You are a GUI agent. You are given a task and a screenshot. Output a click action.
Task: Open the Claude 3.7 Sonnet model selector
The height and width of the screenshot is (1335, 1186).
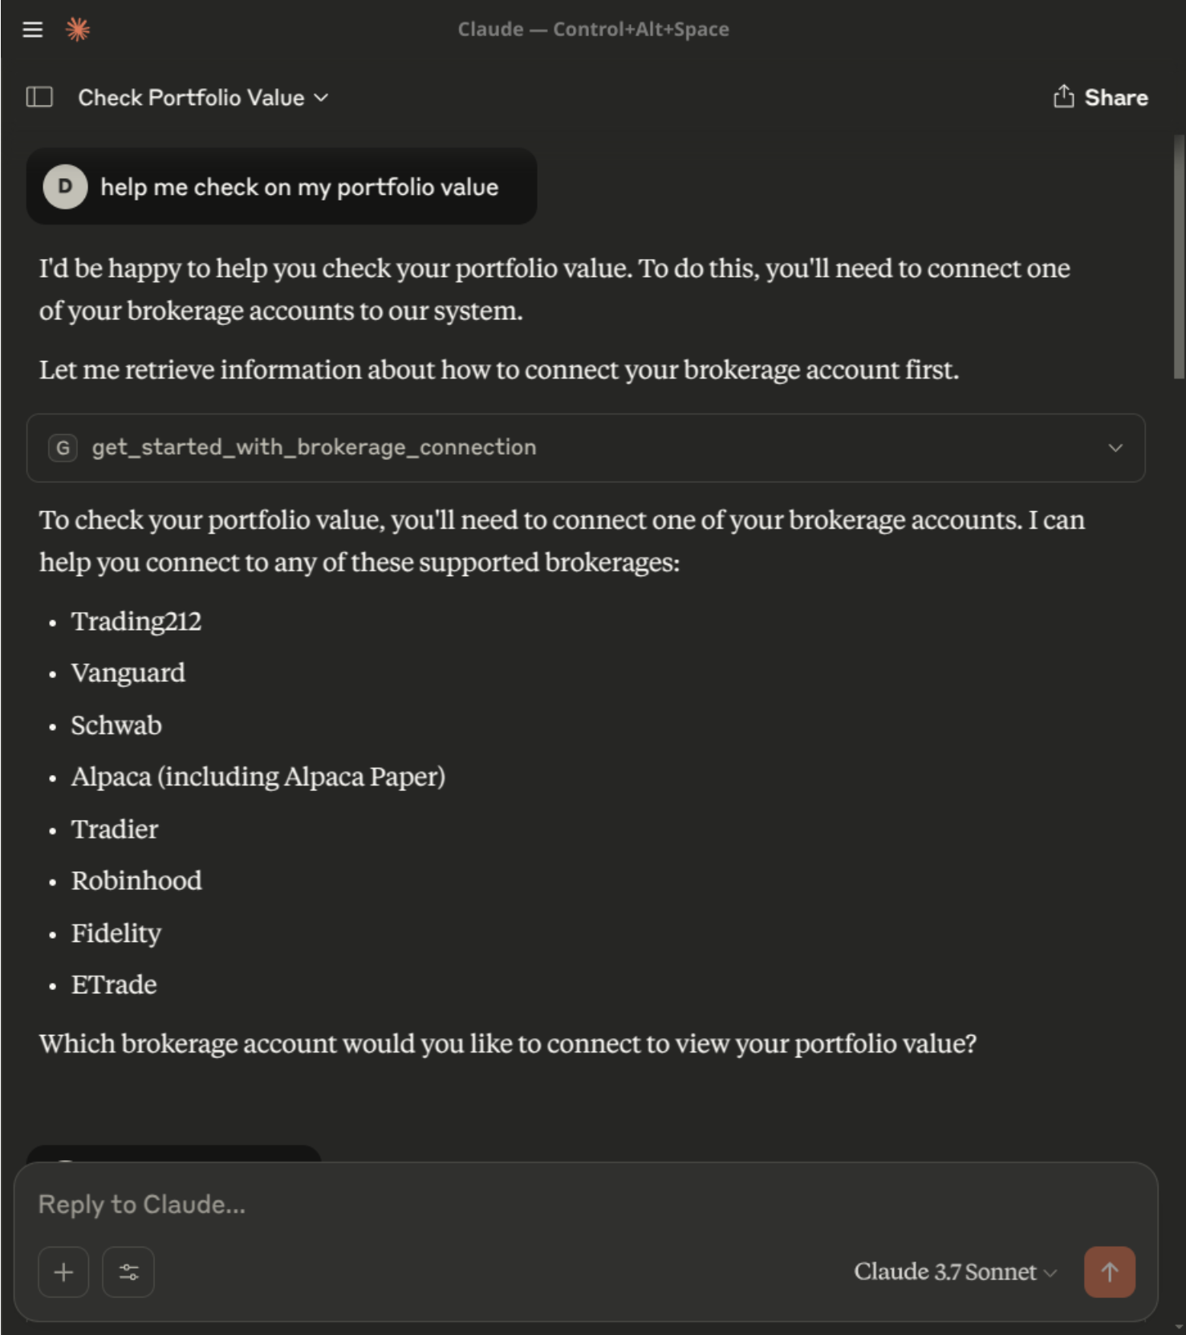[955, 1272]
